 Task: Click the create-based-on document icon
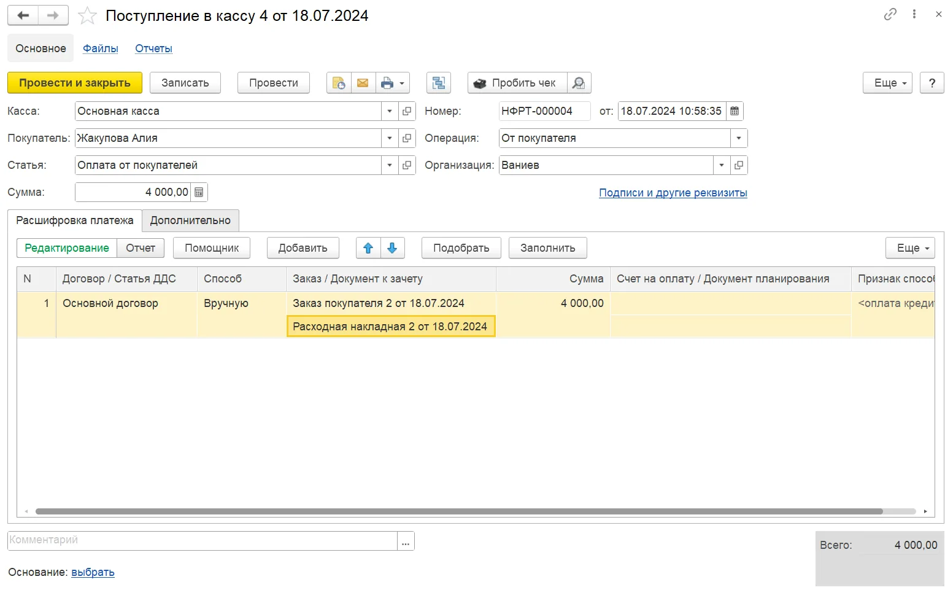(339, 83)
